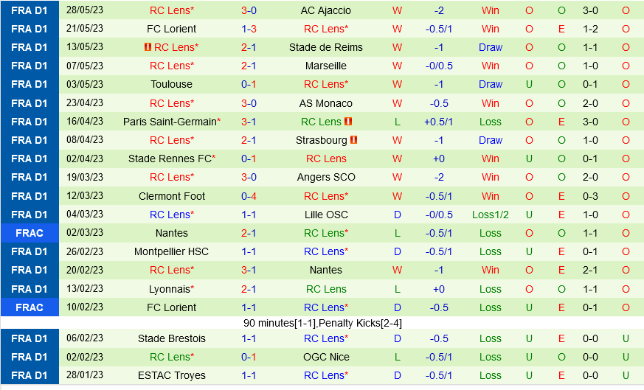Image resolution: width=644 pixels, height=390 pixels.
Task: Open the AC Ajaccio team link
Action: coord(325,10)
